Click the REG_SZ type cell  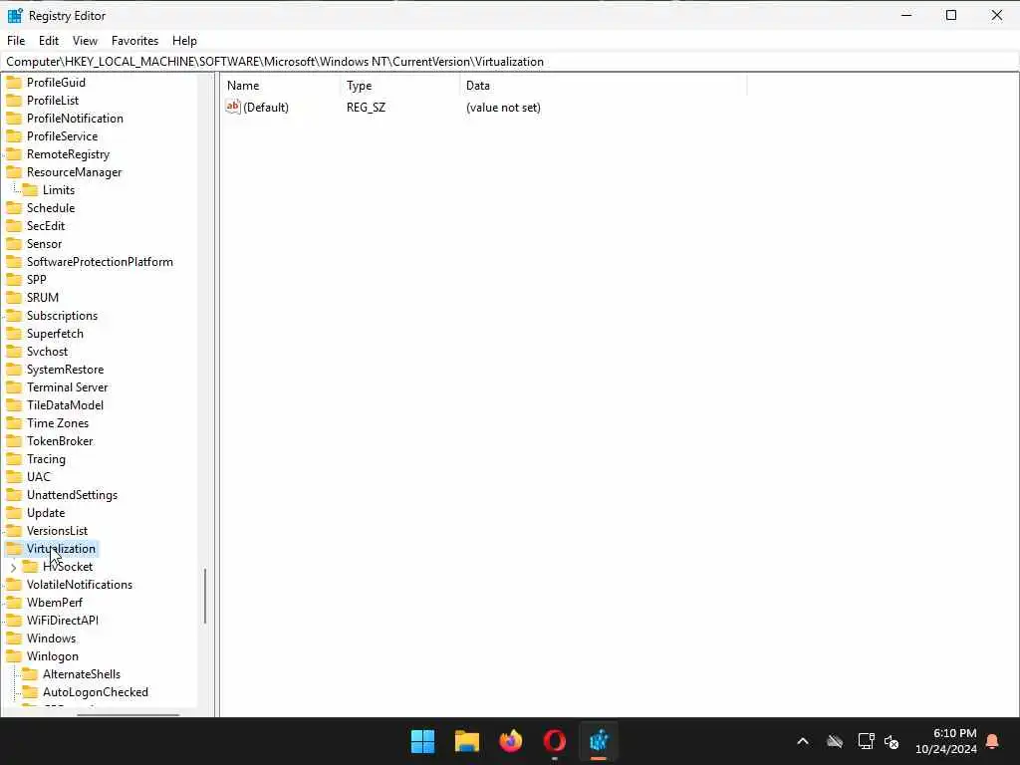pyautogui.click(x=366, y=108)
